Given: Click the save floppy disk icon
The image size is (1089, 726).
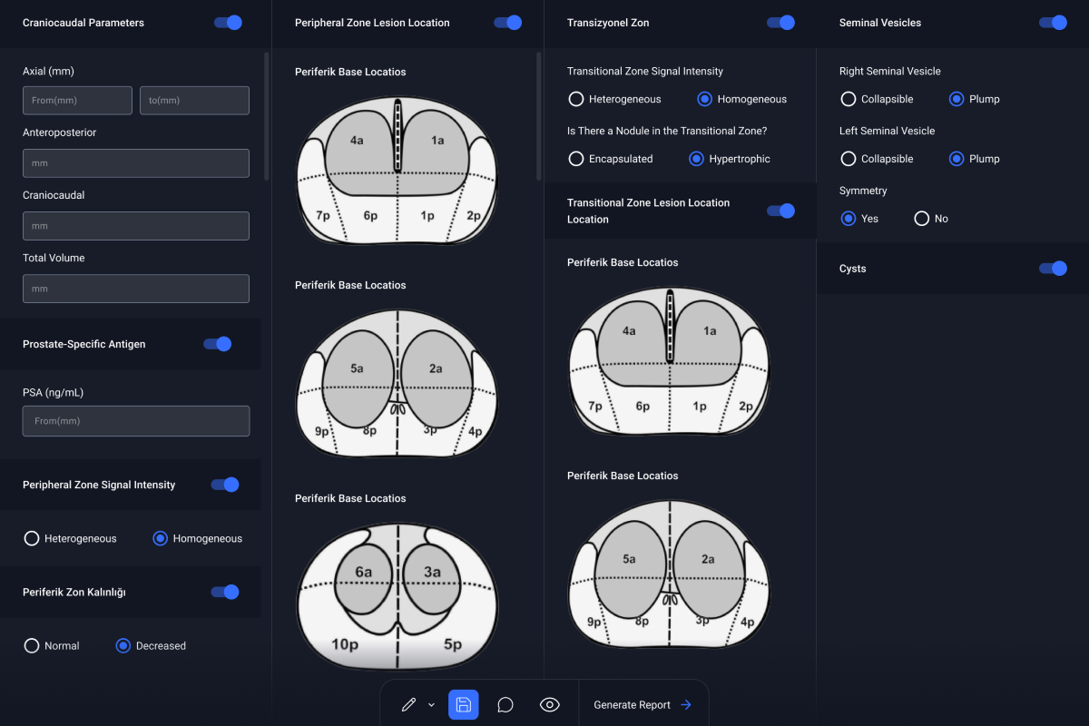Looking at the screenshot, I should pyautogui.click(x=463, y=705).
